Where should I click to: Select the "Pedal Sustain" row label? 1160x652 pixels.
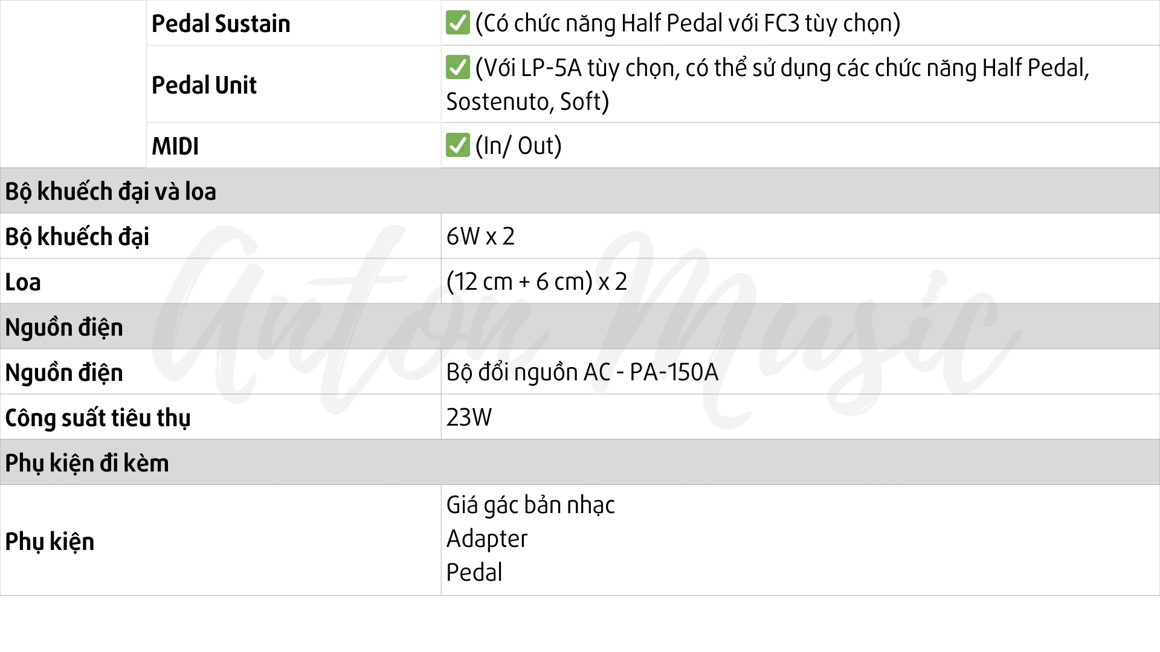tap(221, 24)
